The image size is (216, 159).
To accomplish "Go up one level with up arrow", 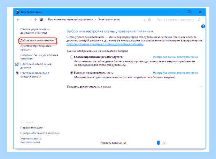I will (x=36, y=20).
